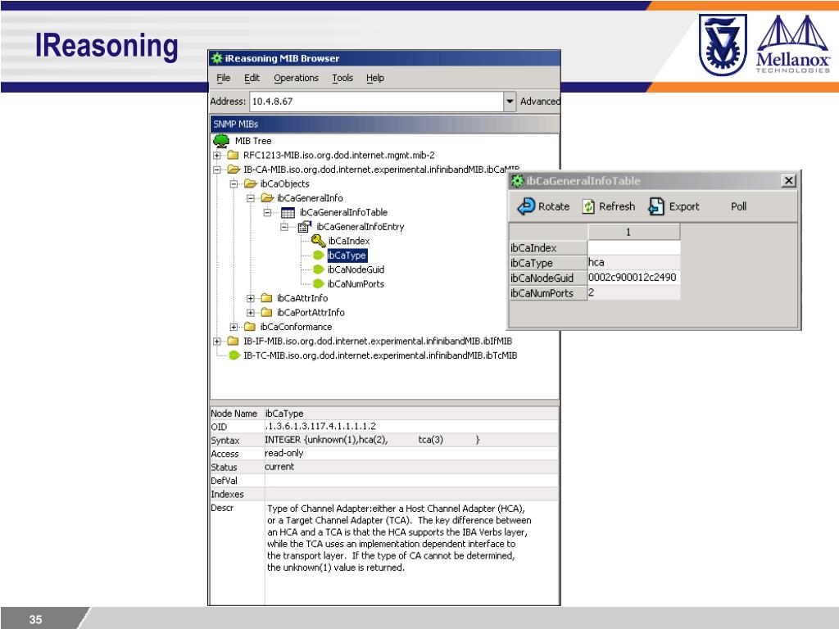
Task: Expand the ibCaAttrInfo node
Action: 251,298
